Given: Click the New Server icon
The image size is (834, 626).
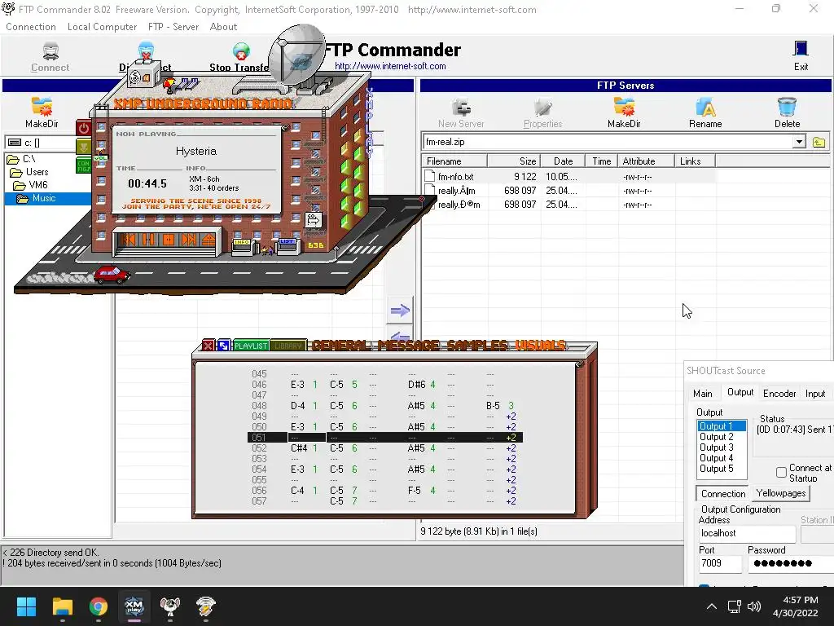Looking at the screenshot, I should point(461,107).
